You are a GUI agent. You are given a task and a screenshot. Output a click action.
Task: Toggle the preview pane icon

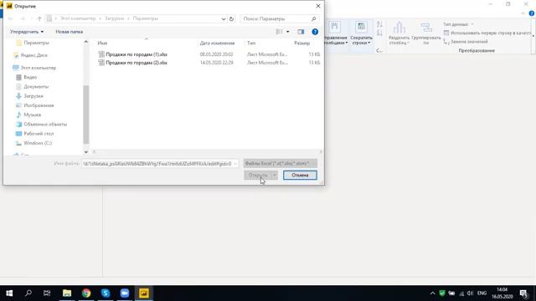pos(301,32)
